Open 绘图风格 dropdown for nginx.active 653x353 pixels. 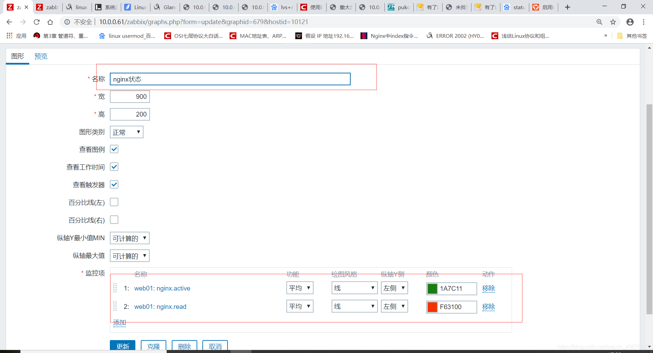(x=354, y=288)
